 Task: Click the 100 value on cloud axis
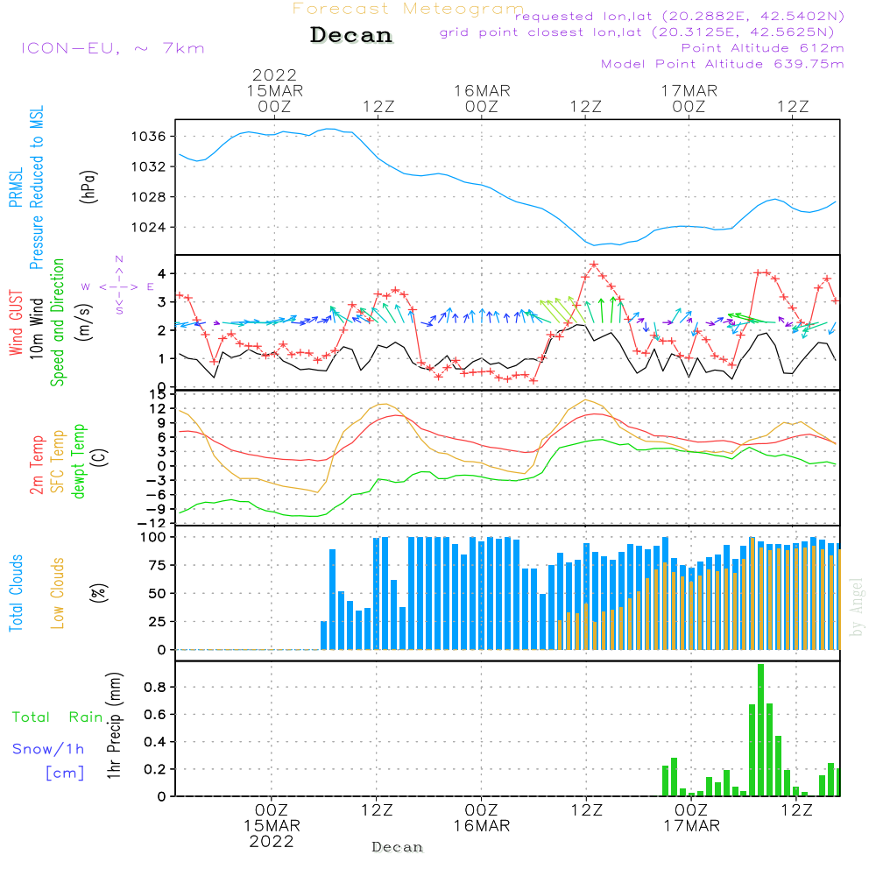(153, 538)
